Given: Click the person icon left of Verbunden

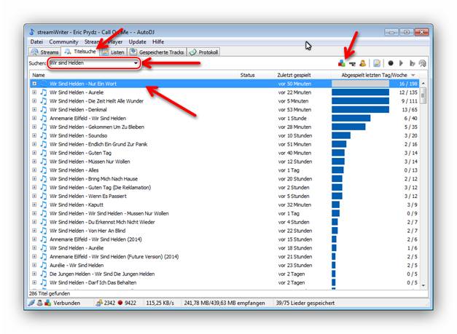Looking at the screenshot, I should [x=39, y=303].
